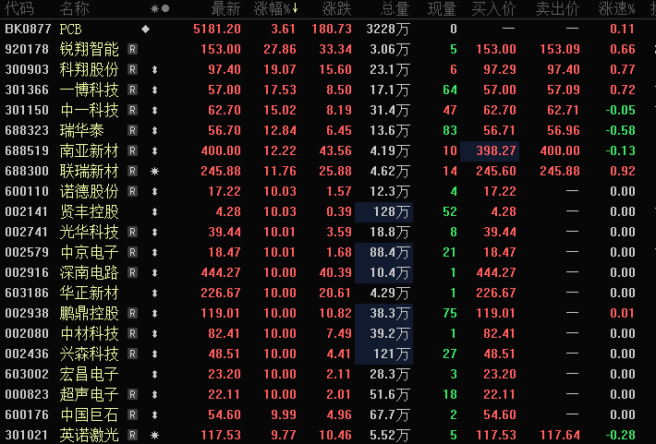Click the up-down arrow icon beside 贤丰控股
656x444 pixels.
click(155, 211)
